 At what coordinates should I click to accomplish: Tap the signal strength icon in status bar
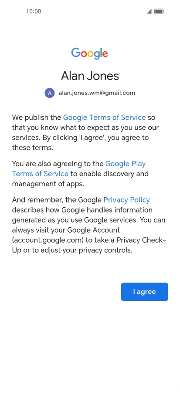pos(149,11)
